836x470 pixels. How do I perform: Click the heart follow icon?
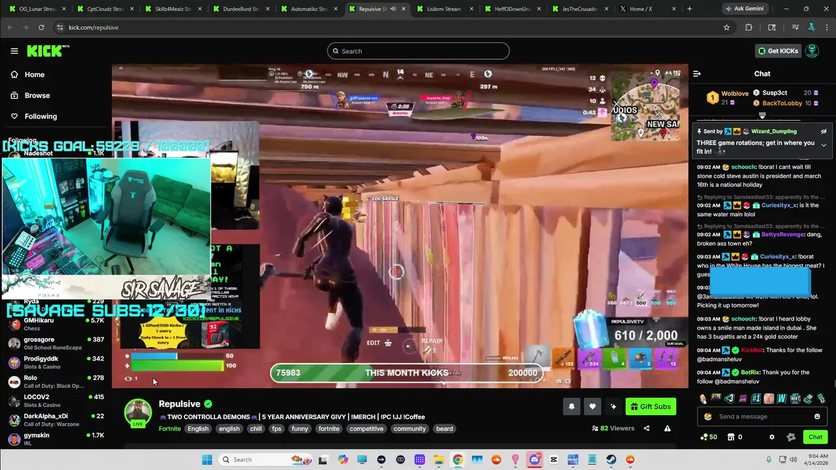(592, 407)
